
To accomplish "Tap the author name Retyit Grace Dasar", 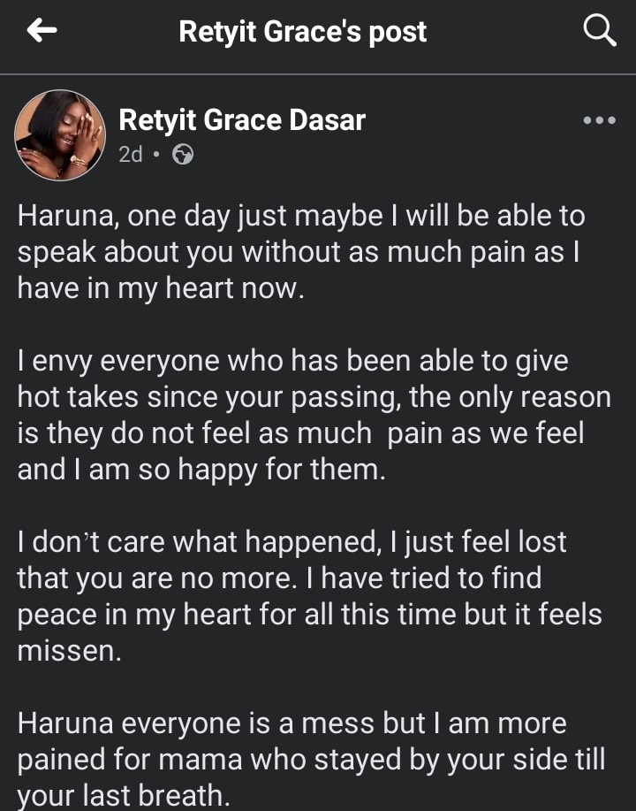I will coord(242,120).
